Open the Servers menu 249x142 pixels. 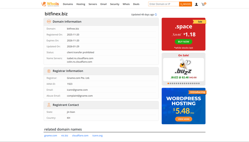(x=93, y=4)
